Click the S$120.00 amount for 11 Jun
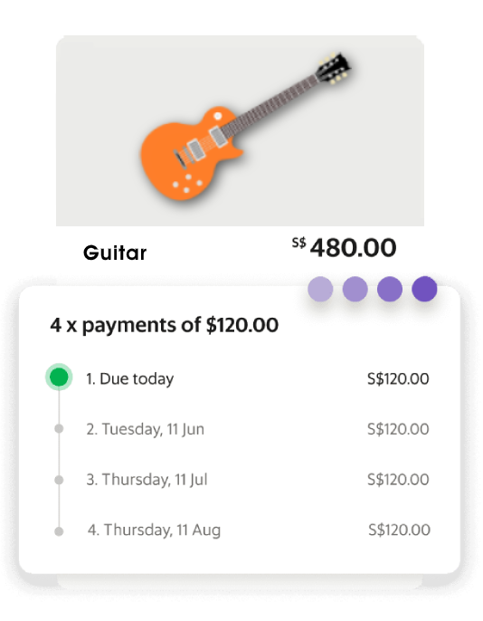This screenshot has width=483, height=621. click(398, 429)
